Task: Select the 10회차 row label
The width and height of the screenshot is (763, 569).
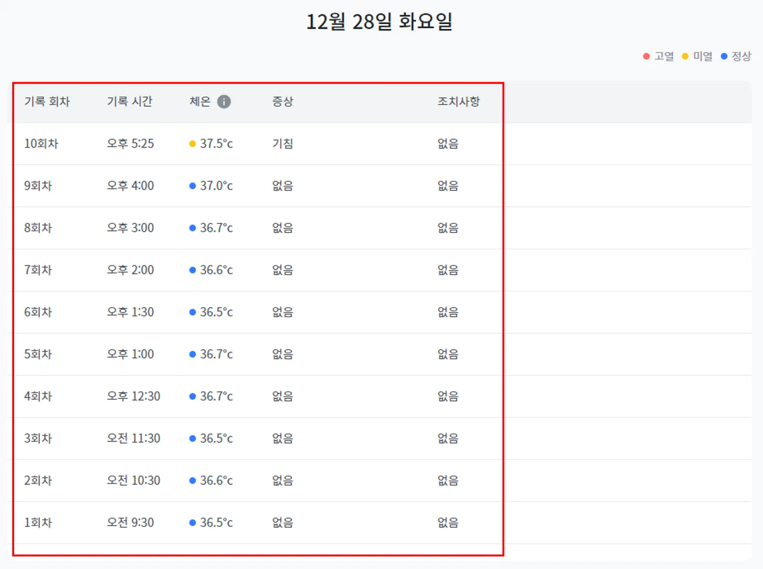Action: [x=41, y=144]
